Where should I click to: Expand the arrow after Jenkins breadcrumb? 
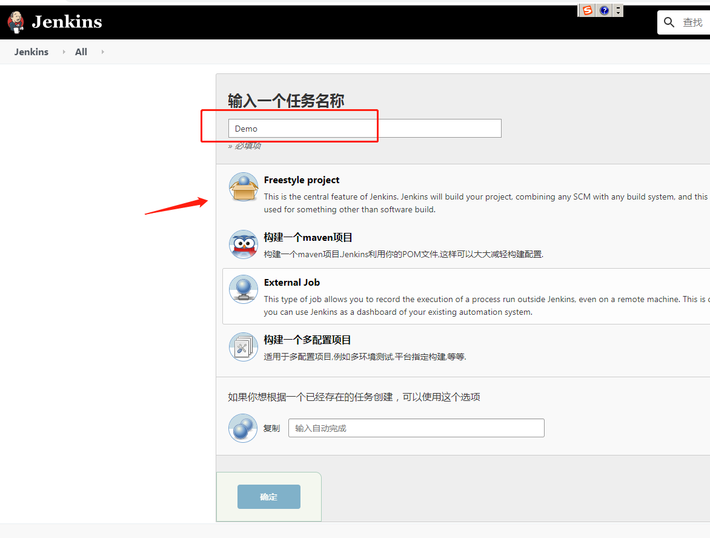[x=64, y=52]
